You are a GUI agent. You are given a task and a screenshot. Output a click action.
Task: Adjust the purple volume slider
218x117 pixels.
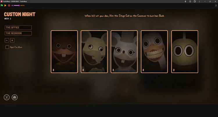[x=17, y=6]
